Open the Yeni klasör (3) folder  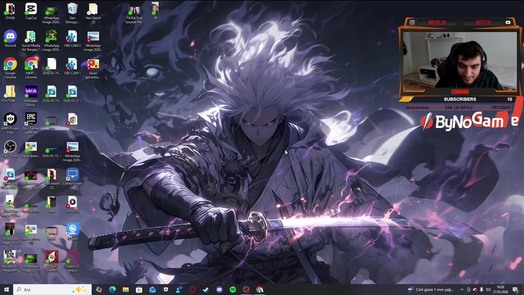tap(93, 14)
